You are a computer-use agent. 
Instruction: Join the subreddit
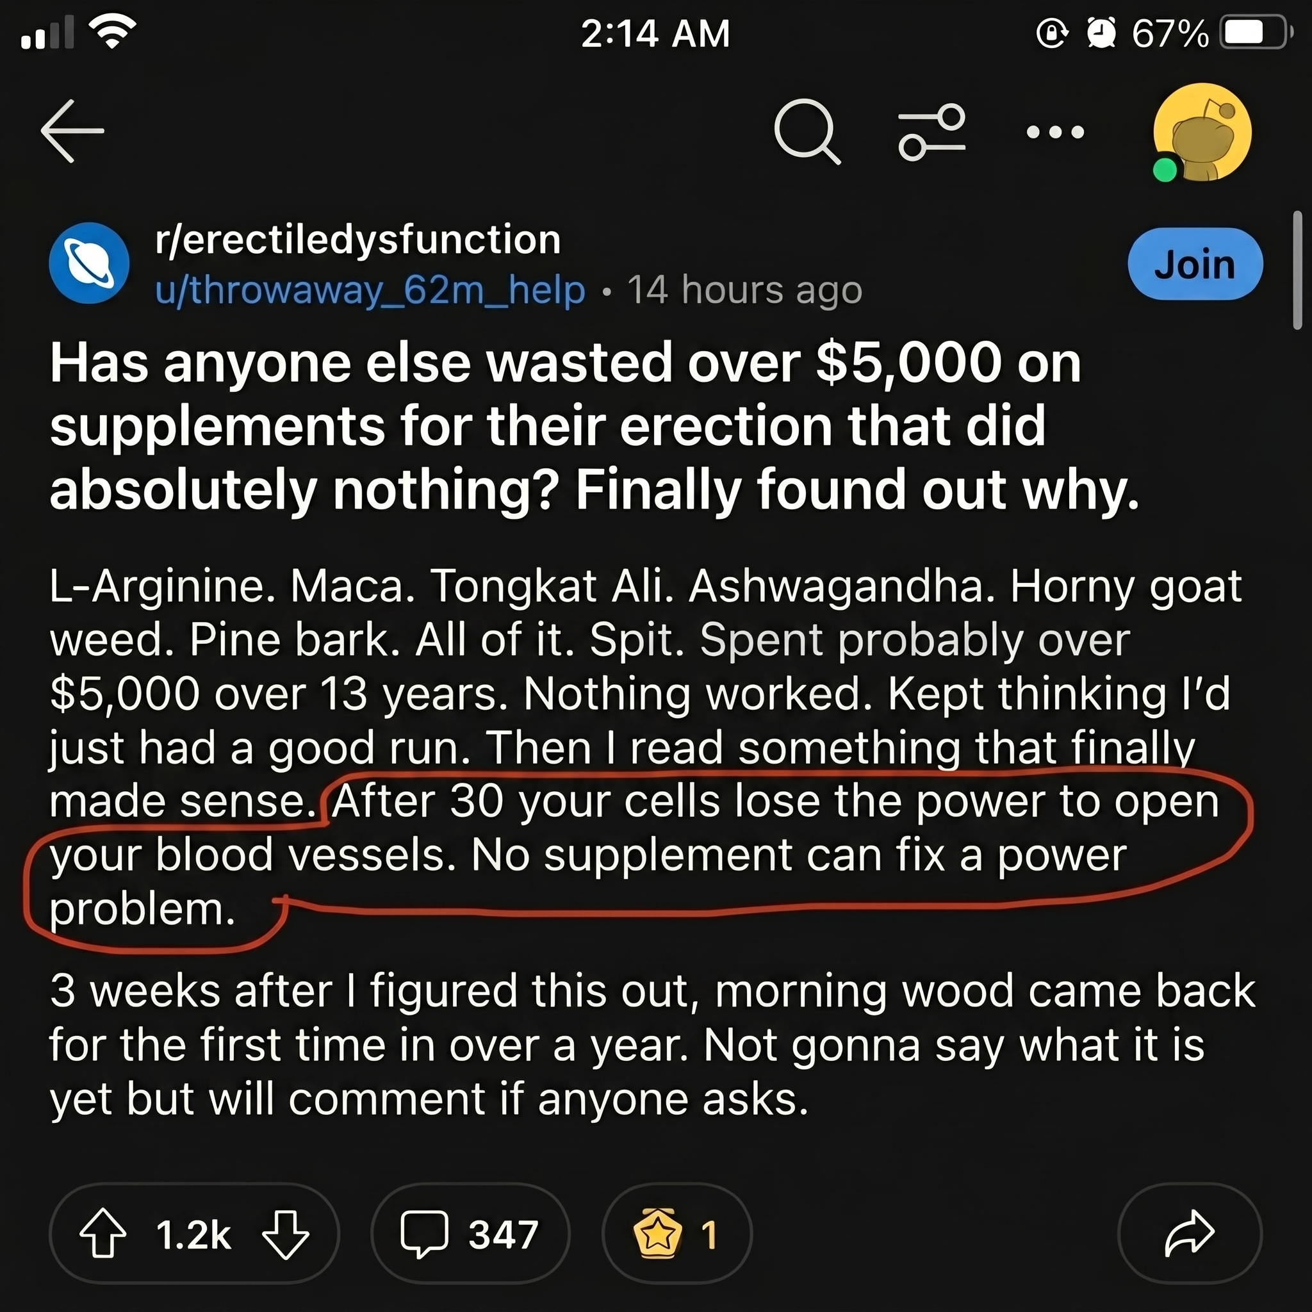(1195, 263)
